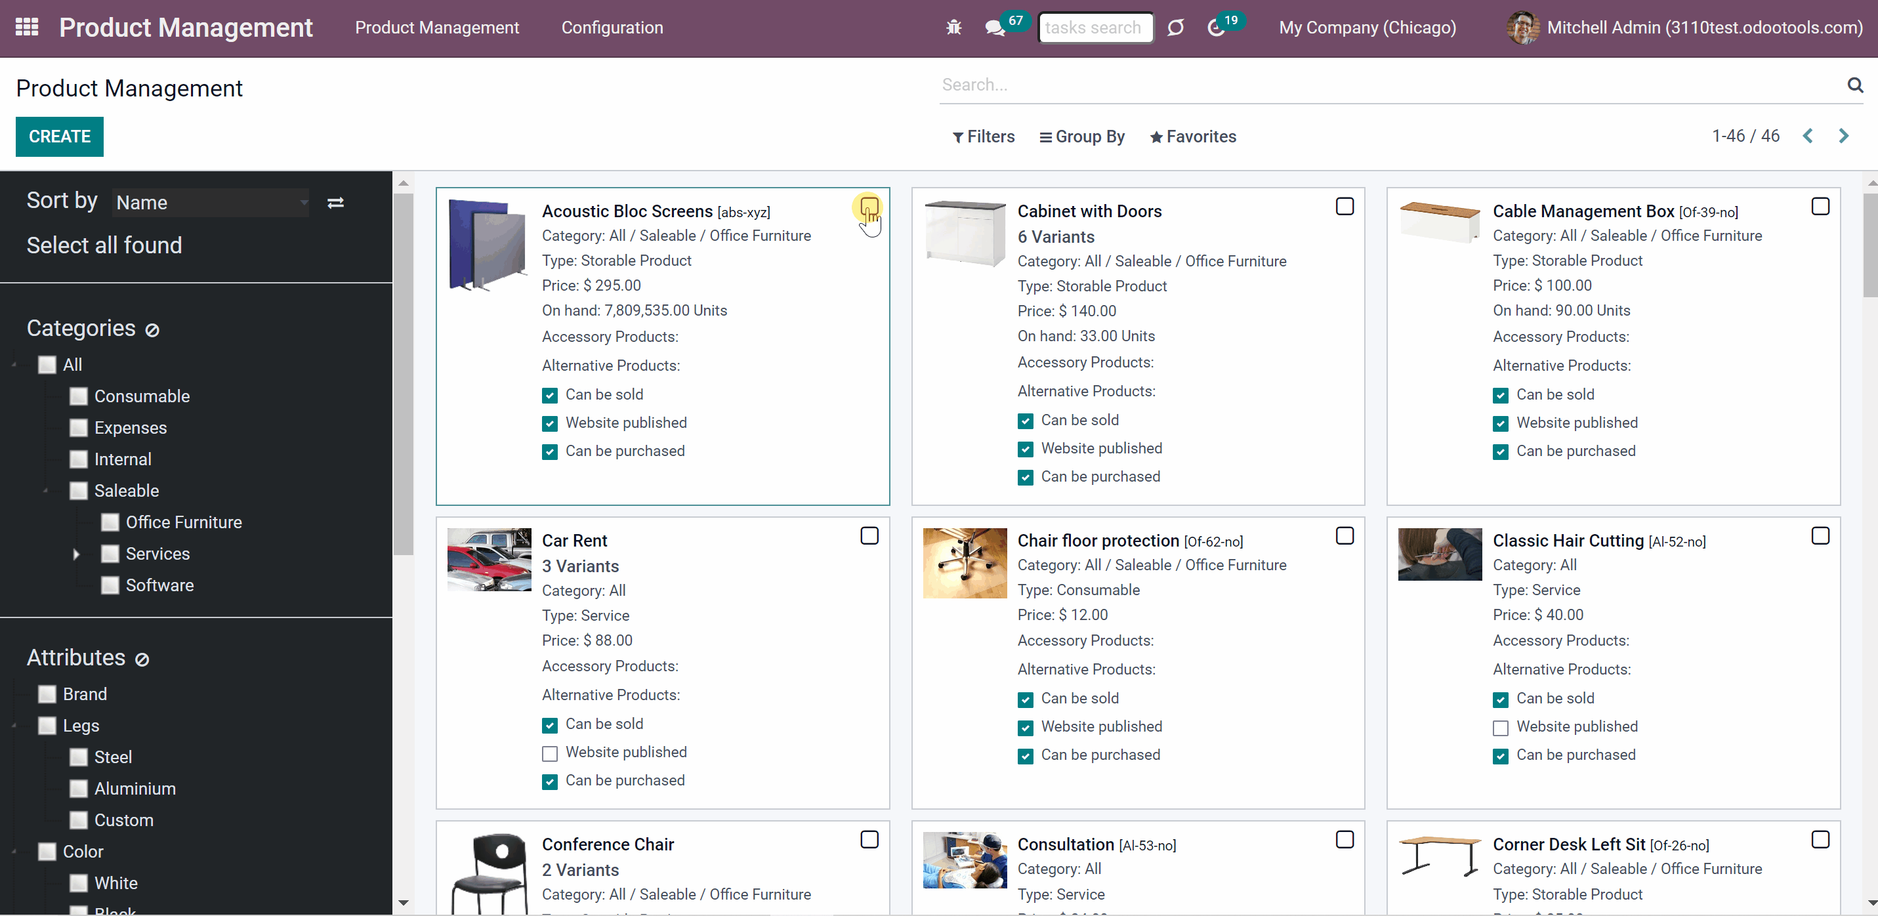This screenshot has height=916, width=1878.
Task: Open the Configuration menu
Action: [x=612, y=28]
